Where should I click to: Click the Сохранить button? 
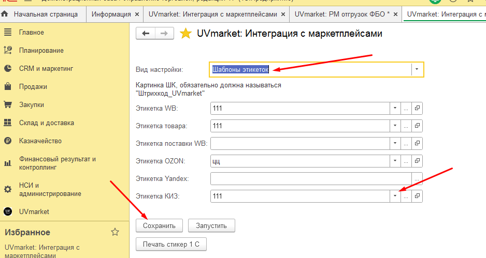[x=159, y=225]
